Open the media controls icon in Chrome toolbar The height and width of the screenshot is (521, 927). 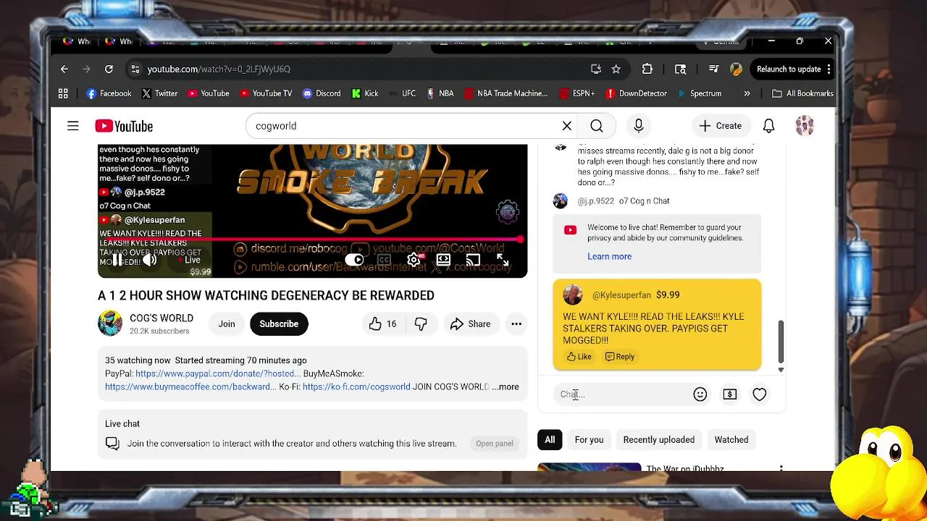(713, 69)
